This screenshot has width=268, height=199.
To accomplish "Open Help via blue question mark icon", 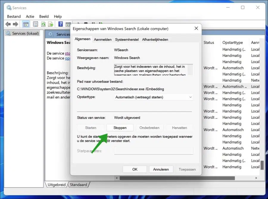I will coord(60,24).
